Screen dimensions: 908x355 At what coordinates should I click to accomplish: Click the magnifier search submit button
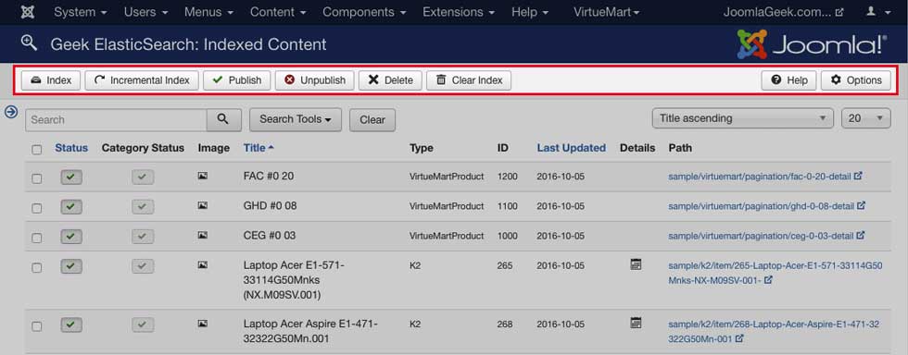[223, 119]
